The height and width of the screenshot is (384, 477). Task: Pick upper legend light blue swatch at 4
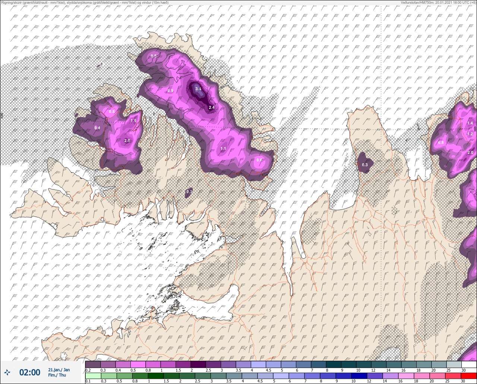click(258, 364)
